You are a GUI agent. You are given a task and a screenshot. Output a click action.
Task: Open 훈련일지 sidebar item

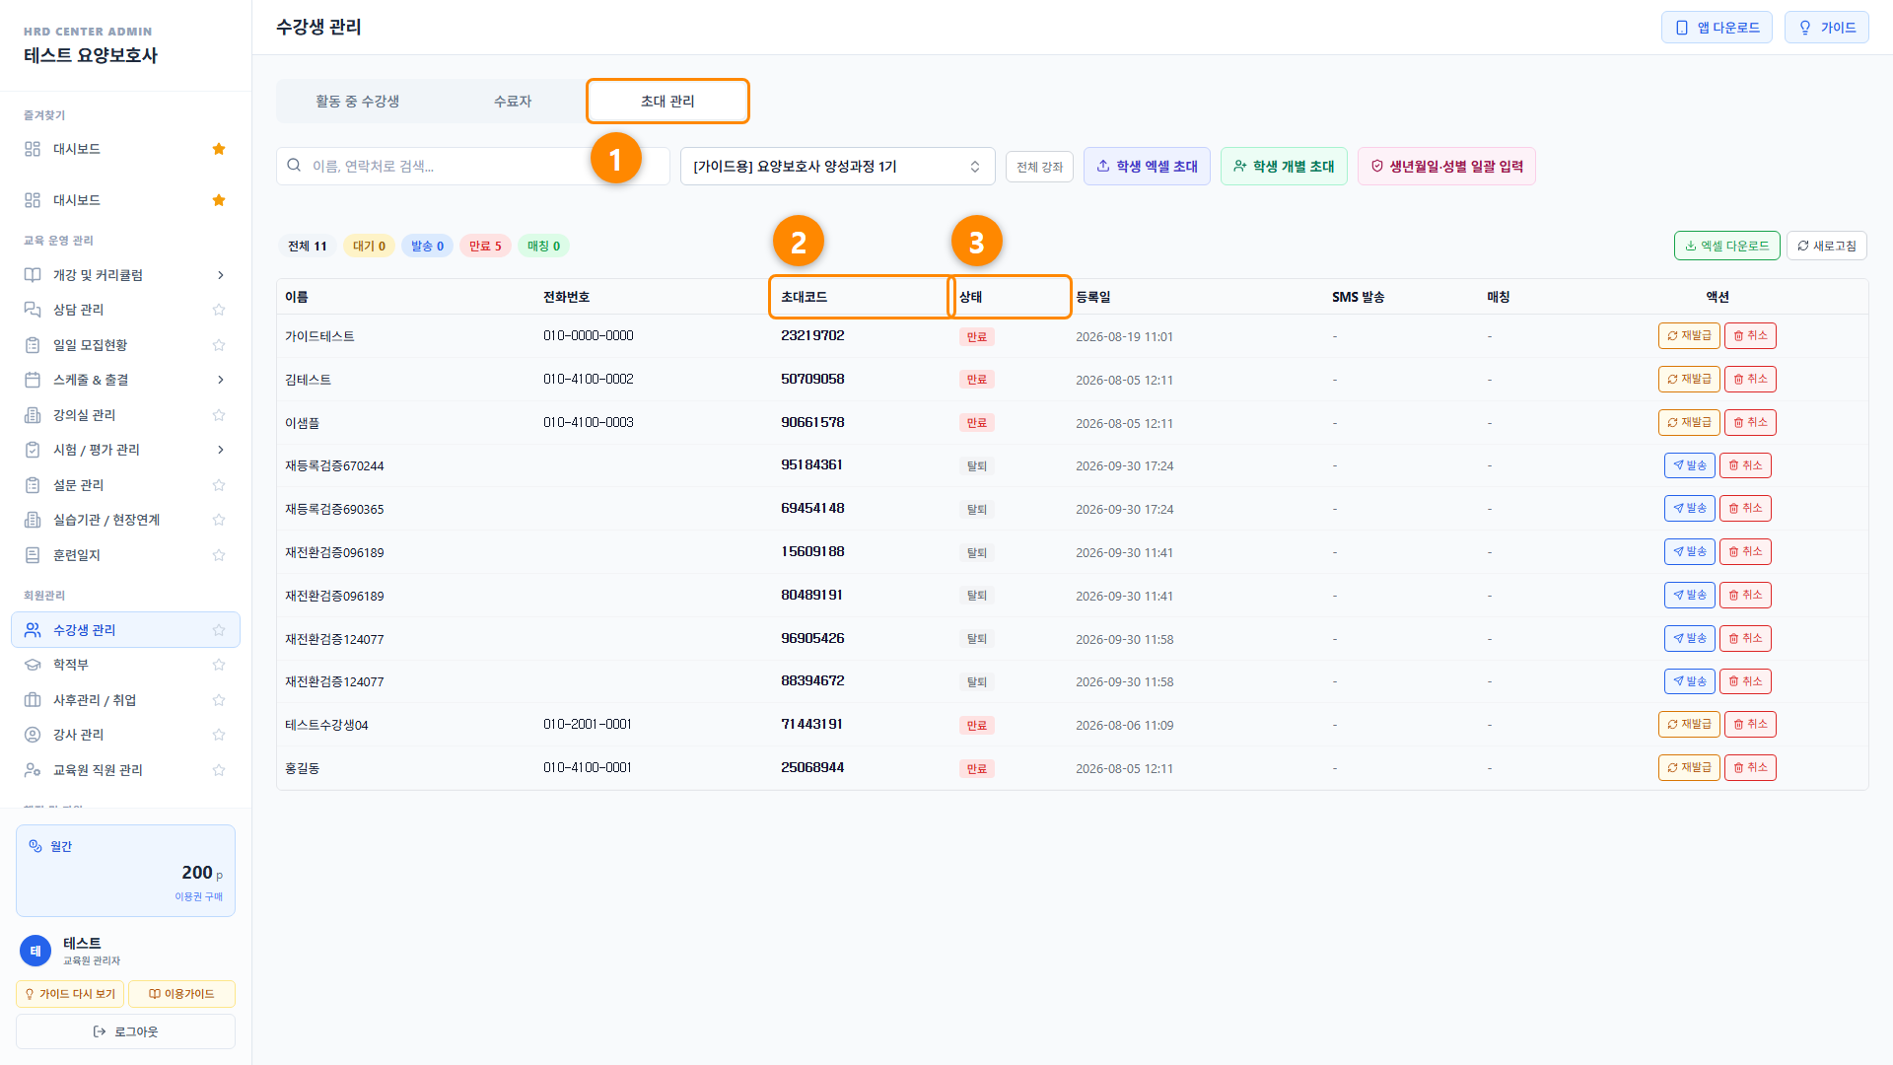(x=125, y=555)
